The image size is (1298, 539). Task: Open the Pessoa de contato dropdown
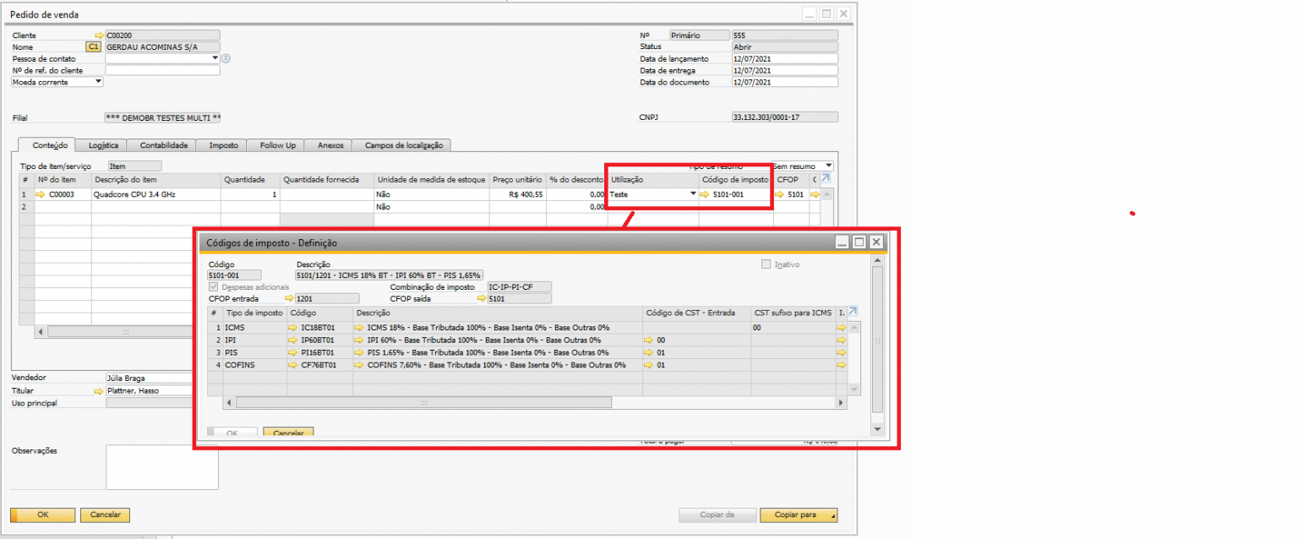pos(215,58)
